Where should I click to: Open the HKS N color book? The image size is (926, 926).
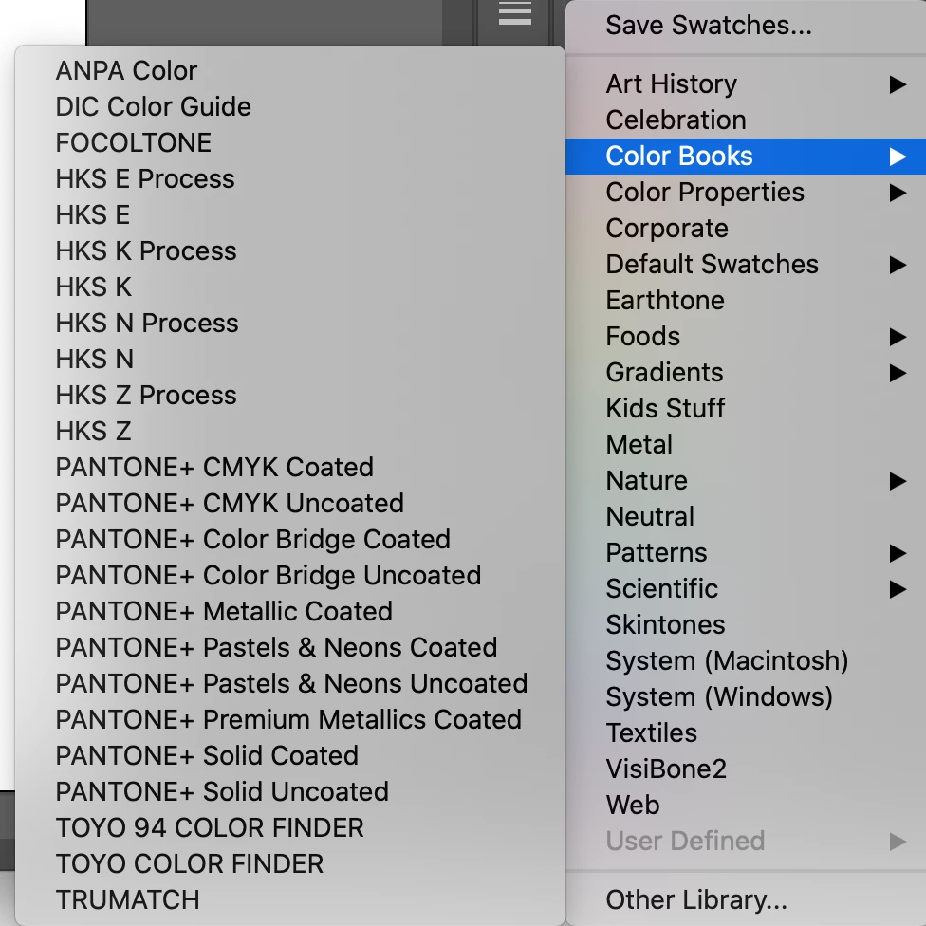pyautogui.click(x=290, y=359)
